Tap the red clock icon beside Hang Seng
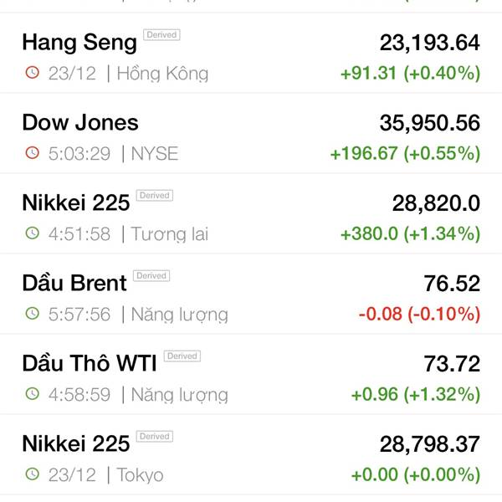The image size is (502, 502). (x=33, y=72)
